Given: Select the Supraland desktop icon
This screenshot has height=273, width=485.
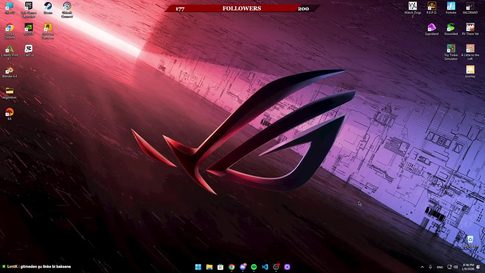Looking at the screenshot, I should click(432, 30).
